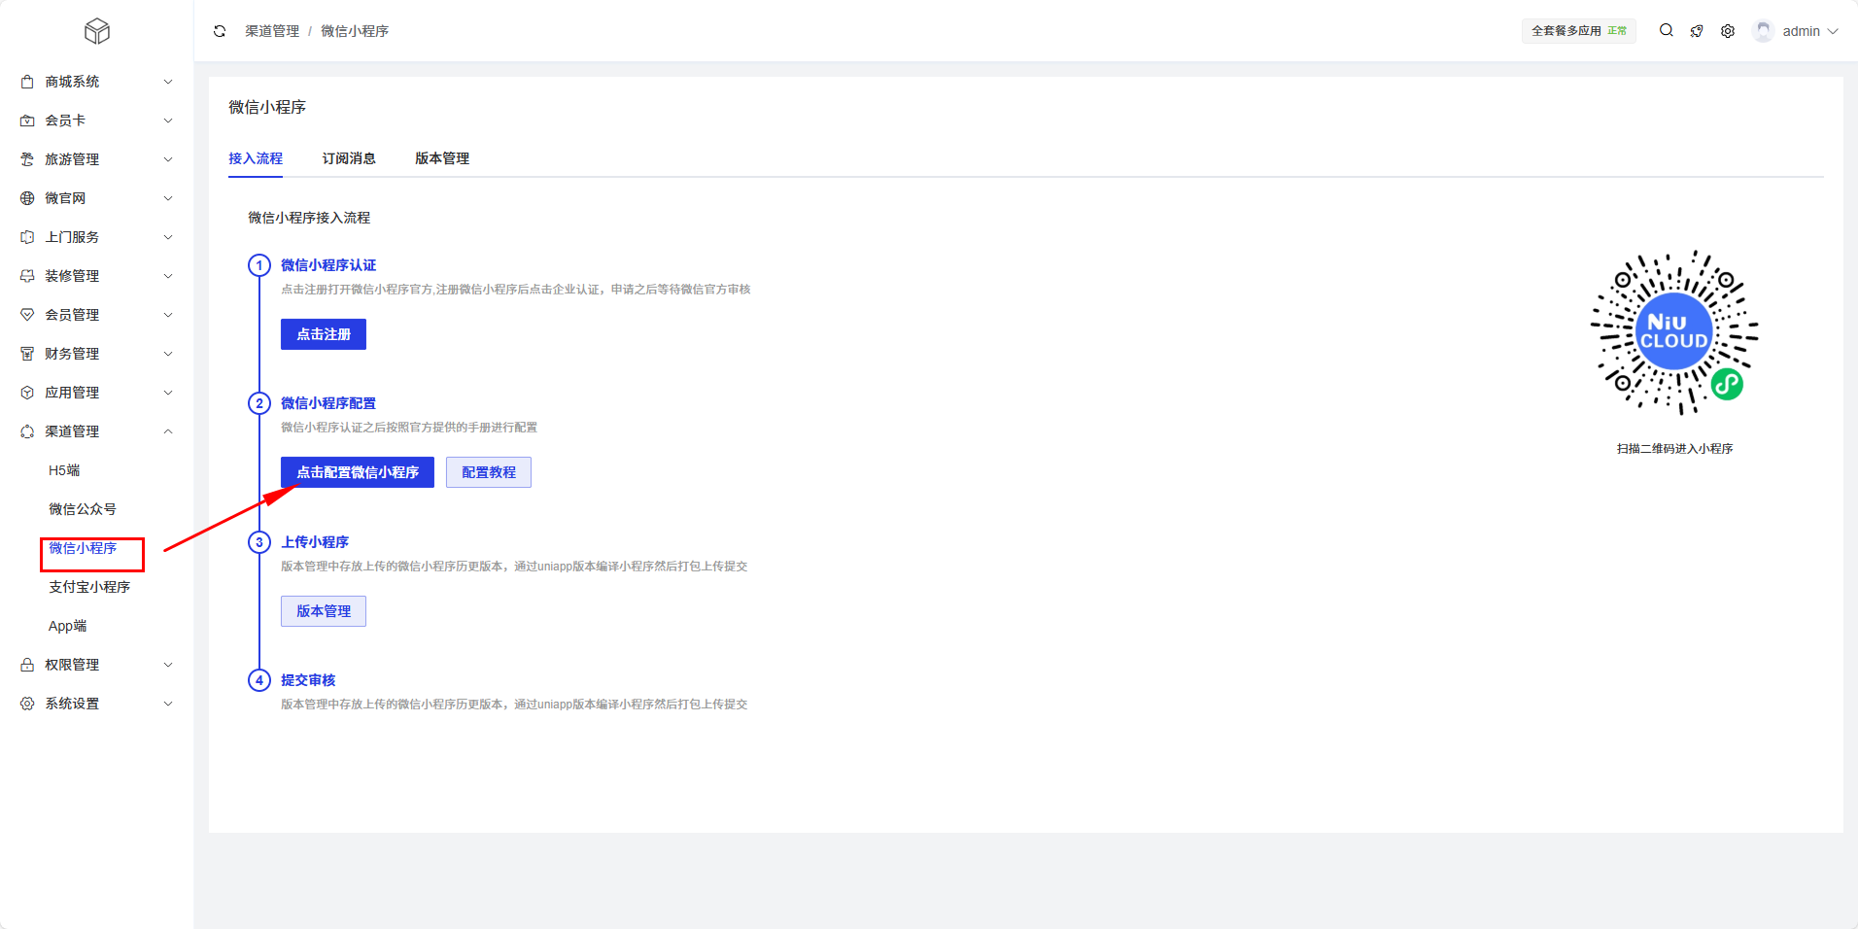This screenshot has height=929, width=1858.
Task: Open the 配置教程 tutorial button
Action: coord(489,472)
